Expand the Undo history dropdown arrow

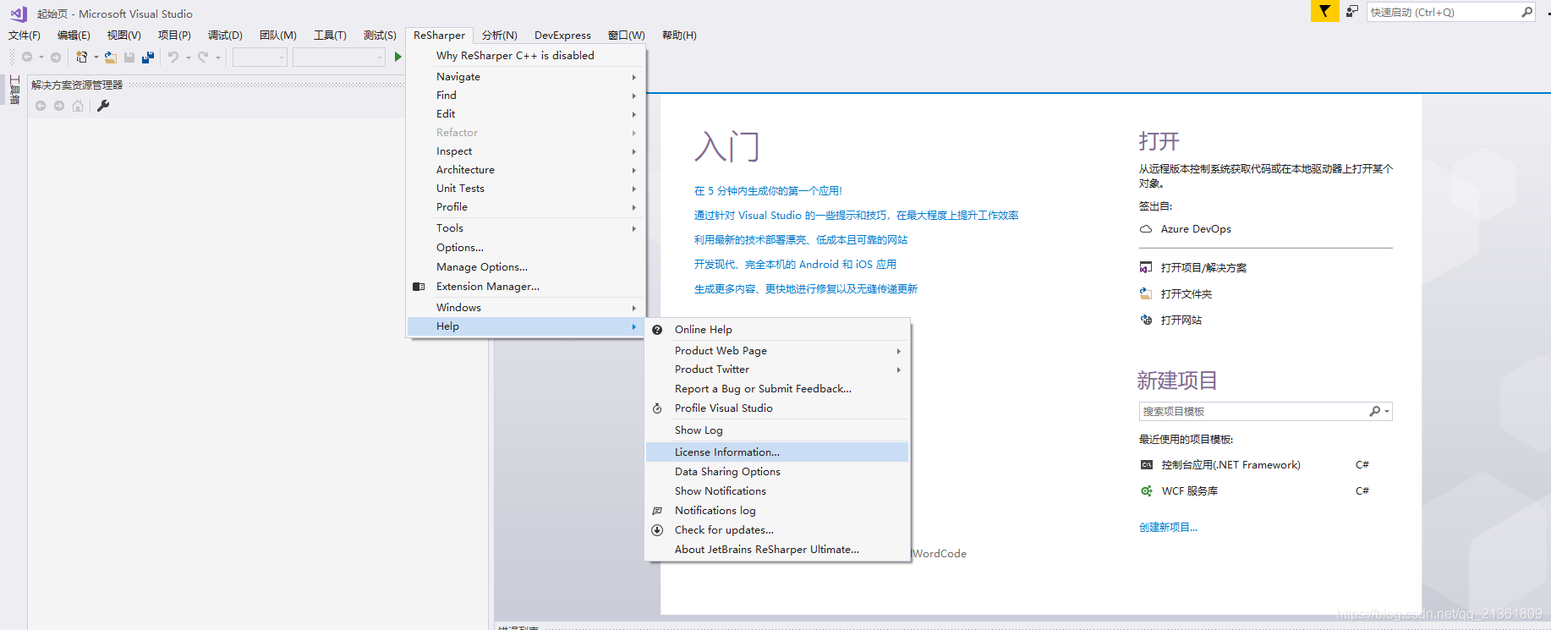tap(188, 58)
